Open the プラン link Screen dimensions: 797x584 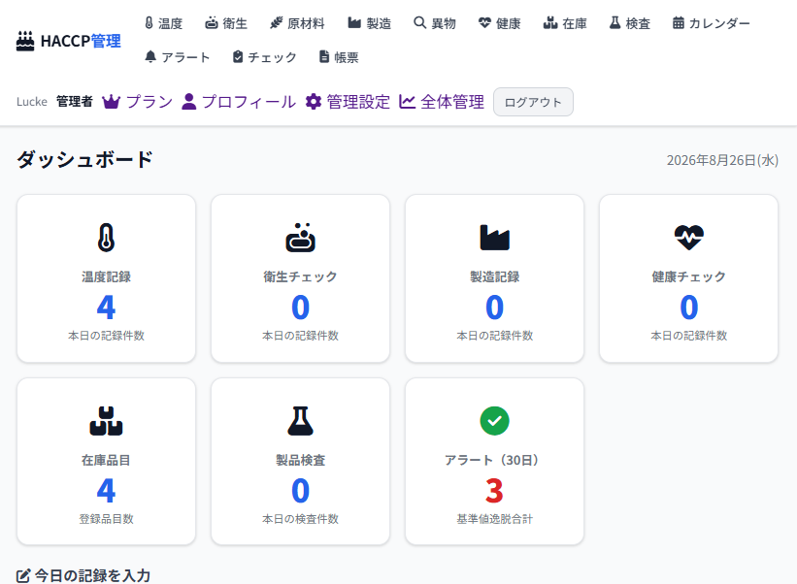coord(137,102)
